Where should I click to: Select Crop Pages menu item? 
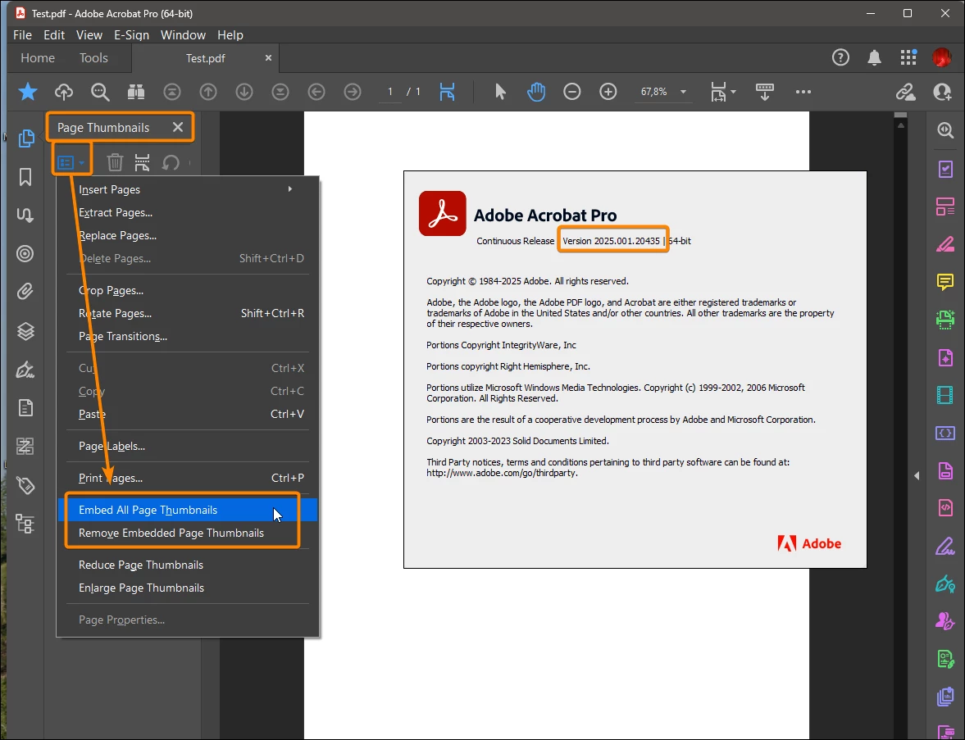(188, 290)
